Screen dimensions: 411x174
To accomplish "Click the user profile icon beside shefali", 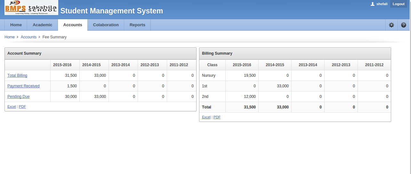I will tap(372, 4).
